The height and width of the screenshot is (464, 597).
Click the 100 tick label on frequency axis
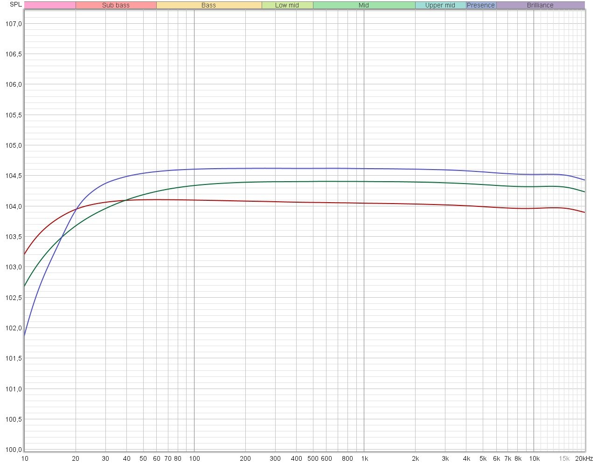coord(194,458)
